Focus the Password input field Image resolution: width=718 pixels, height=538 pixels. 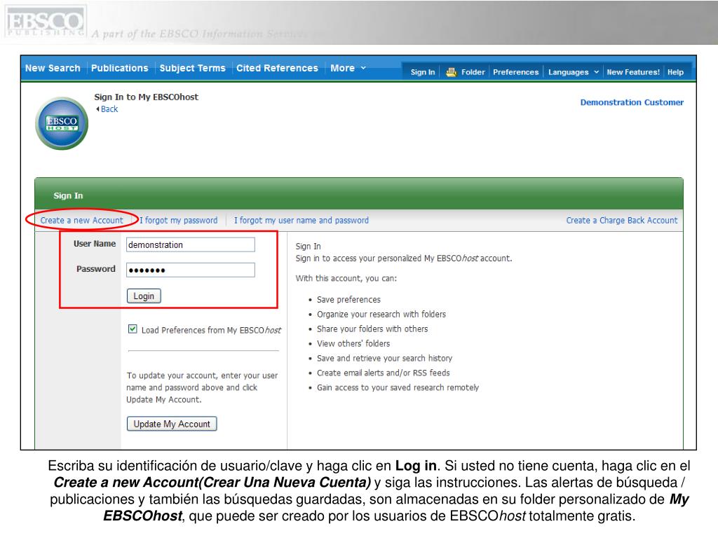coord(191,270)
